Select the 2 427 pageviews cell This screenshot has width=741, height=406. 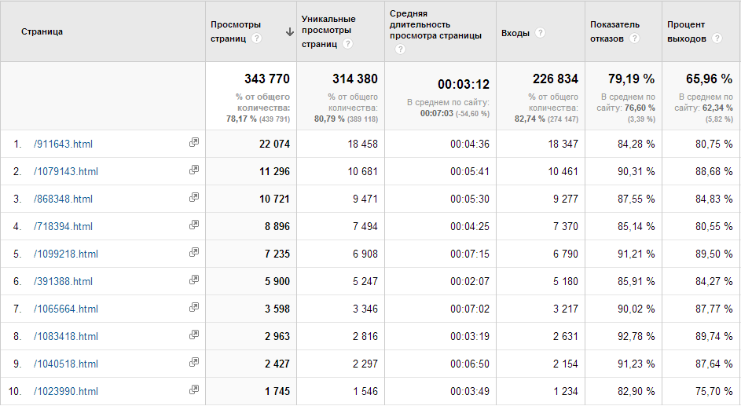click(x=273, y=364)
